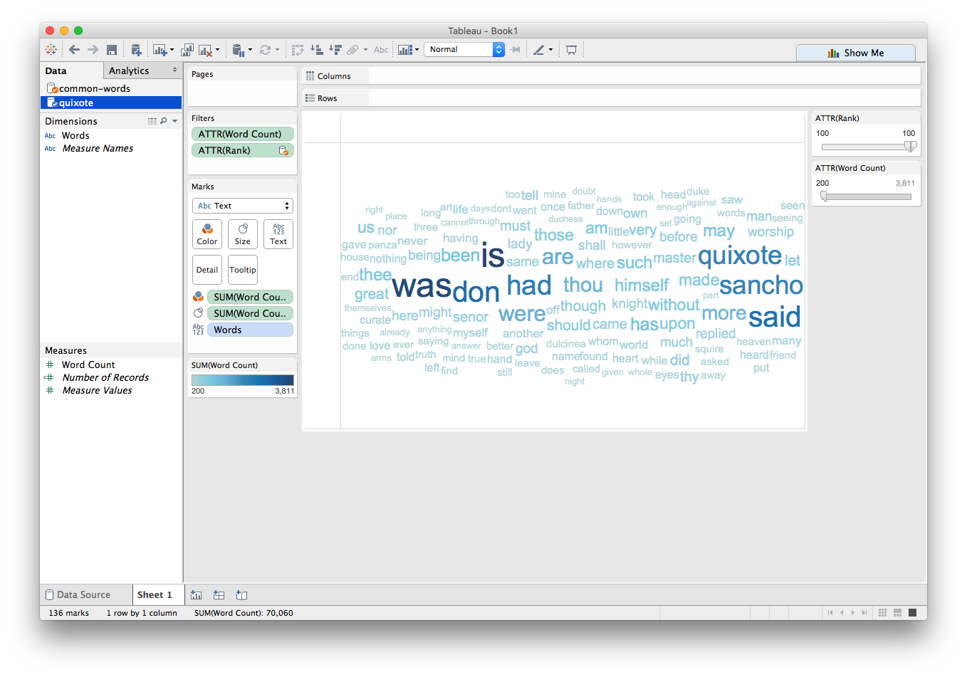This screenshot has height=677, width=967.
Task: Click the Detail marks card button
Action: [x=207, y=270]
